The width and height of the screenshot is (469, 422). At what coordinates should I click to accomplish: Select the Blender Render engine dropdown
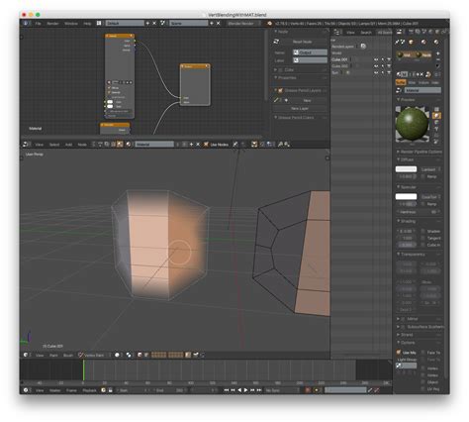243,24
